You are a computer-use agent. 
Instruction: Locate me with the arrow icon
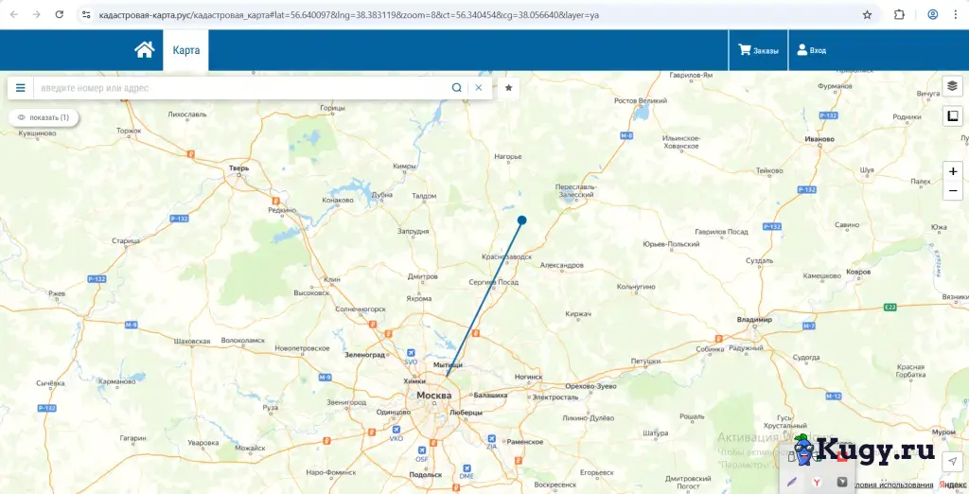tap(952, 461)
